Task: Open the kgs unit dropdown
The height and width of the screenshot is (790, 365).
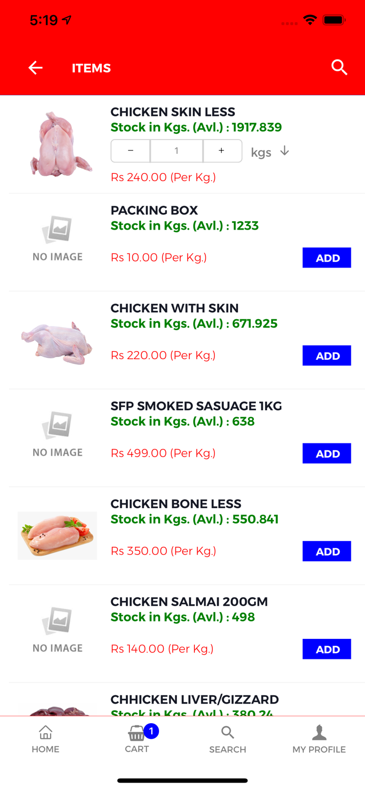Action: [270, 152]
